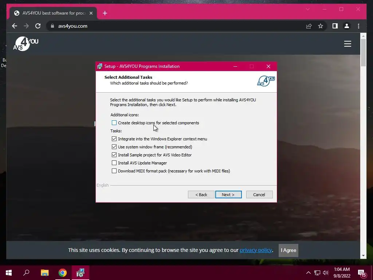Open File Explorer from taskbar
This screenshot has height=280, width=373.
pos(45,273)
